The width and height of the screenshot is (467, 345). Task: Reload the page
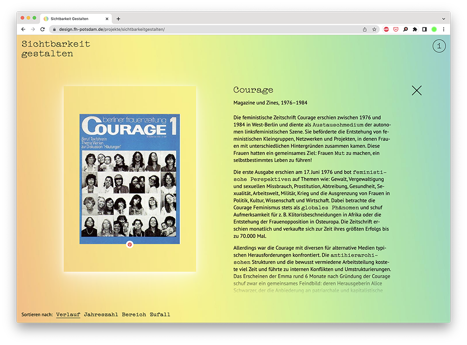coord(42,29)
